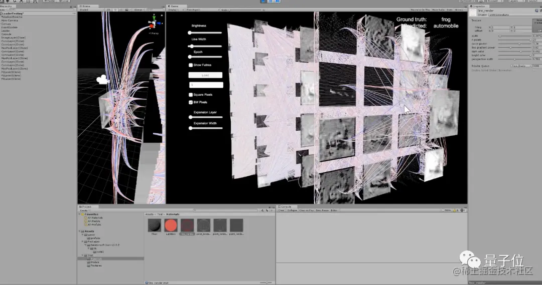Click the input field below Load

click(206, 85)
